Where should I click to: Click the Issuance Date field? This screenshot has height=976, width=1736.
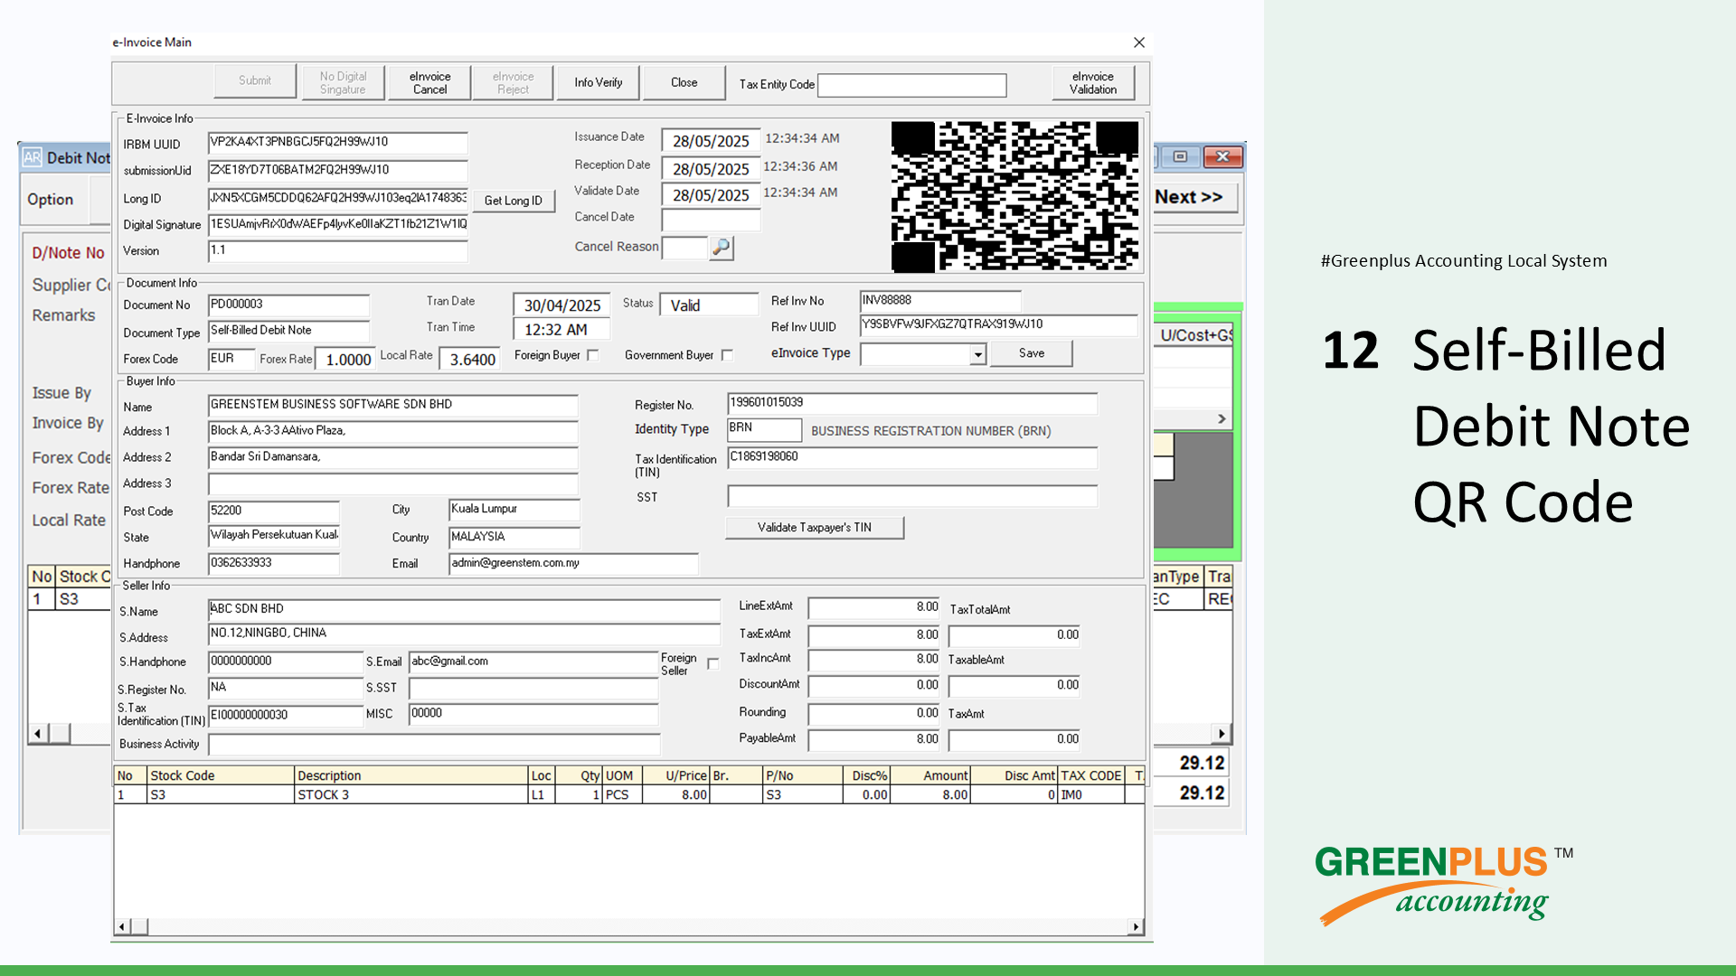tap(711, 140)
